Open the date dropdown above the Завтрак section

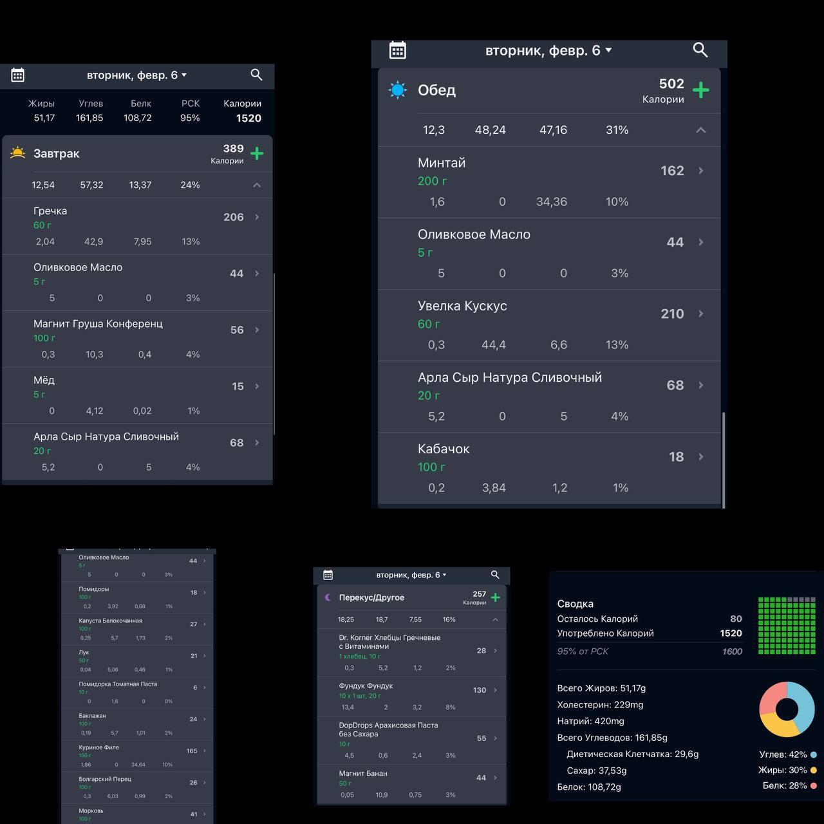[x=137, y=75]
